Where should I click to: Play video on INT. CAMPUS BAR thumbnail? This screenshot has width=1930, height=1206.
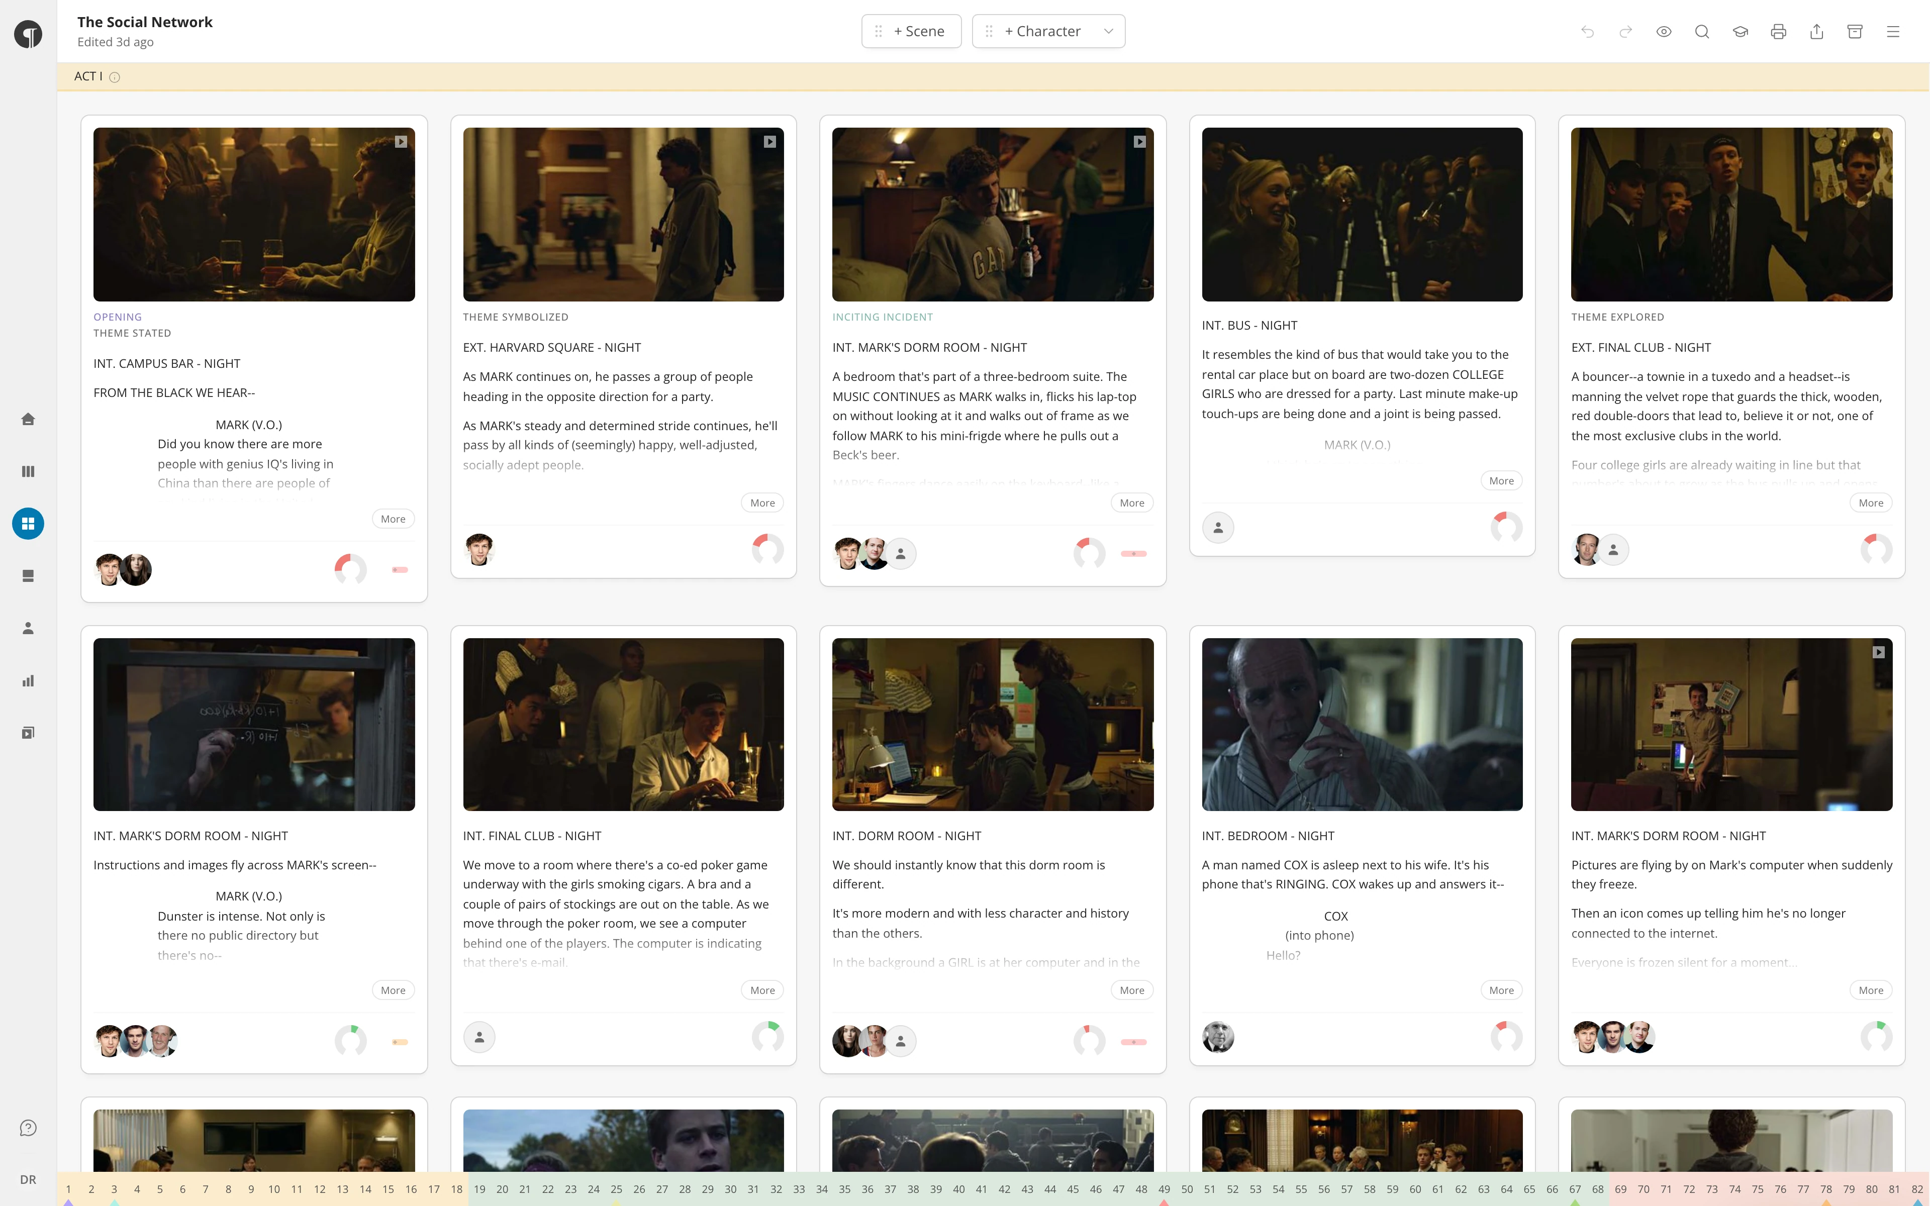pos(401,141)
